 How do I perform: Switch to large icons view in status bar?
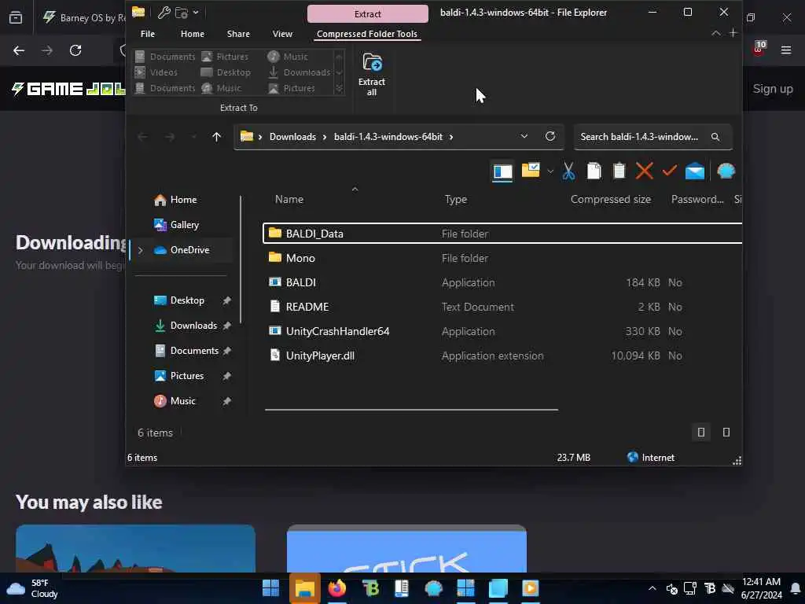(x=726, y=433)
